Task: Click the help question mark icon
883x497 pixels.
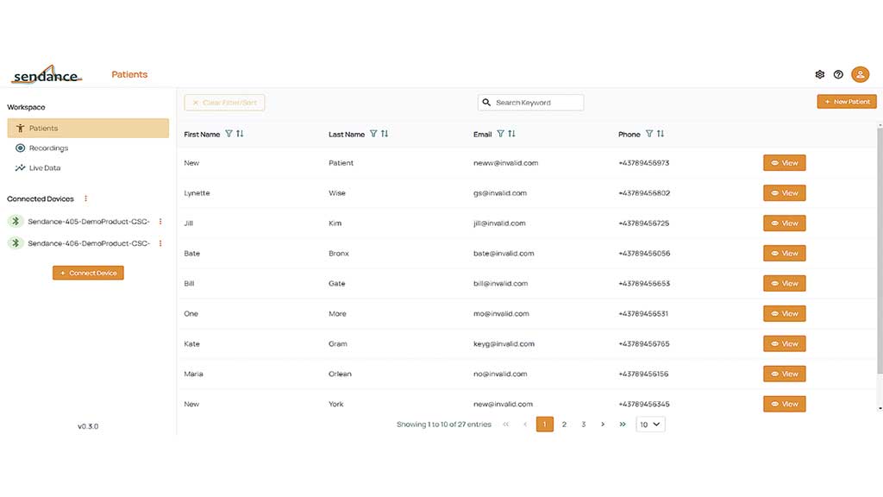Action: [838, 75]
